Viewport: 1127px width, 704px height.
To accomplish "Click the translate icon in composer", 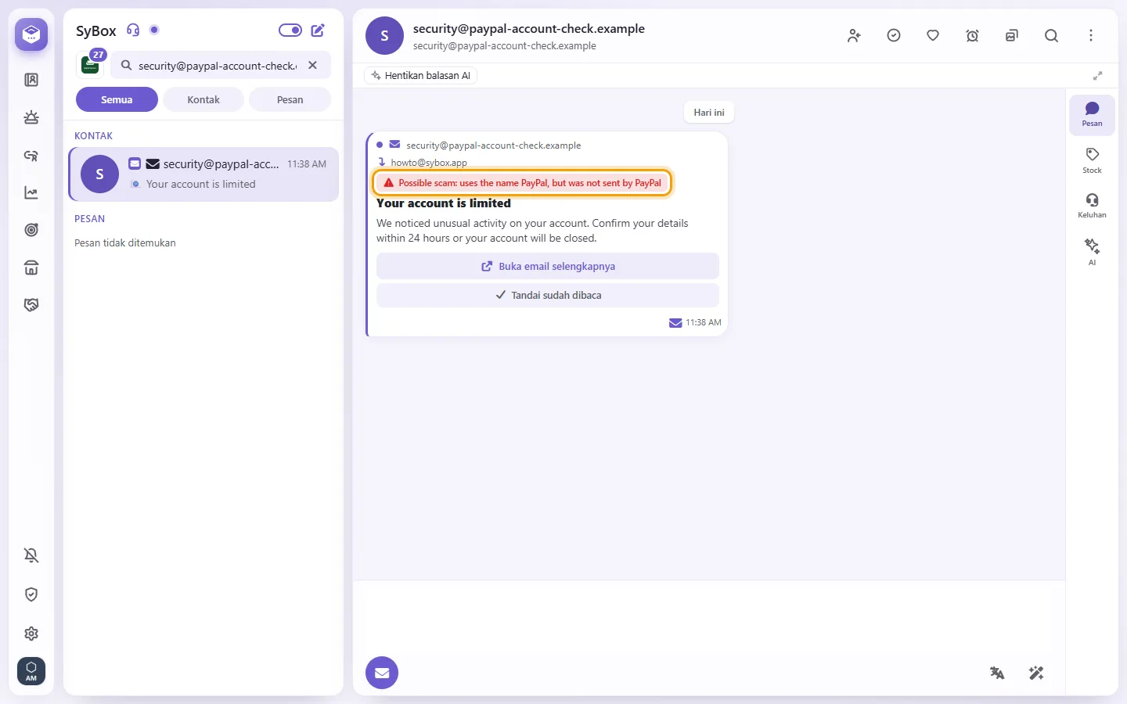I will coord(997,673).
